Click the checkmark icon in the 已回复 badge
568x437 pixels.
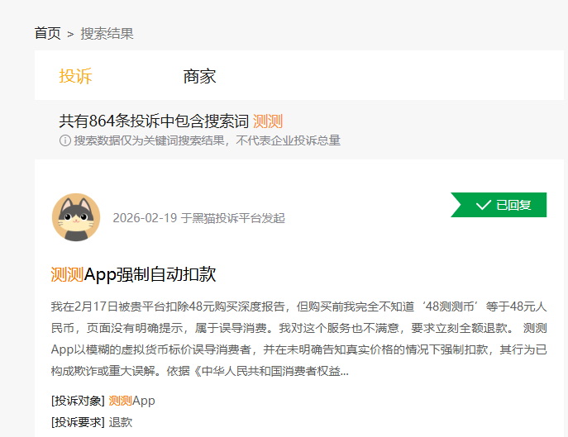coord(484,205)
